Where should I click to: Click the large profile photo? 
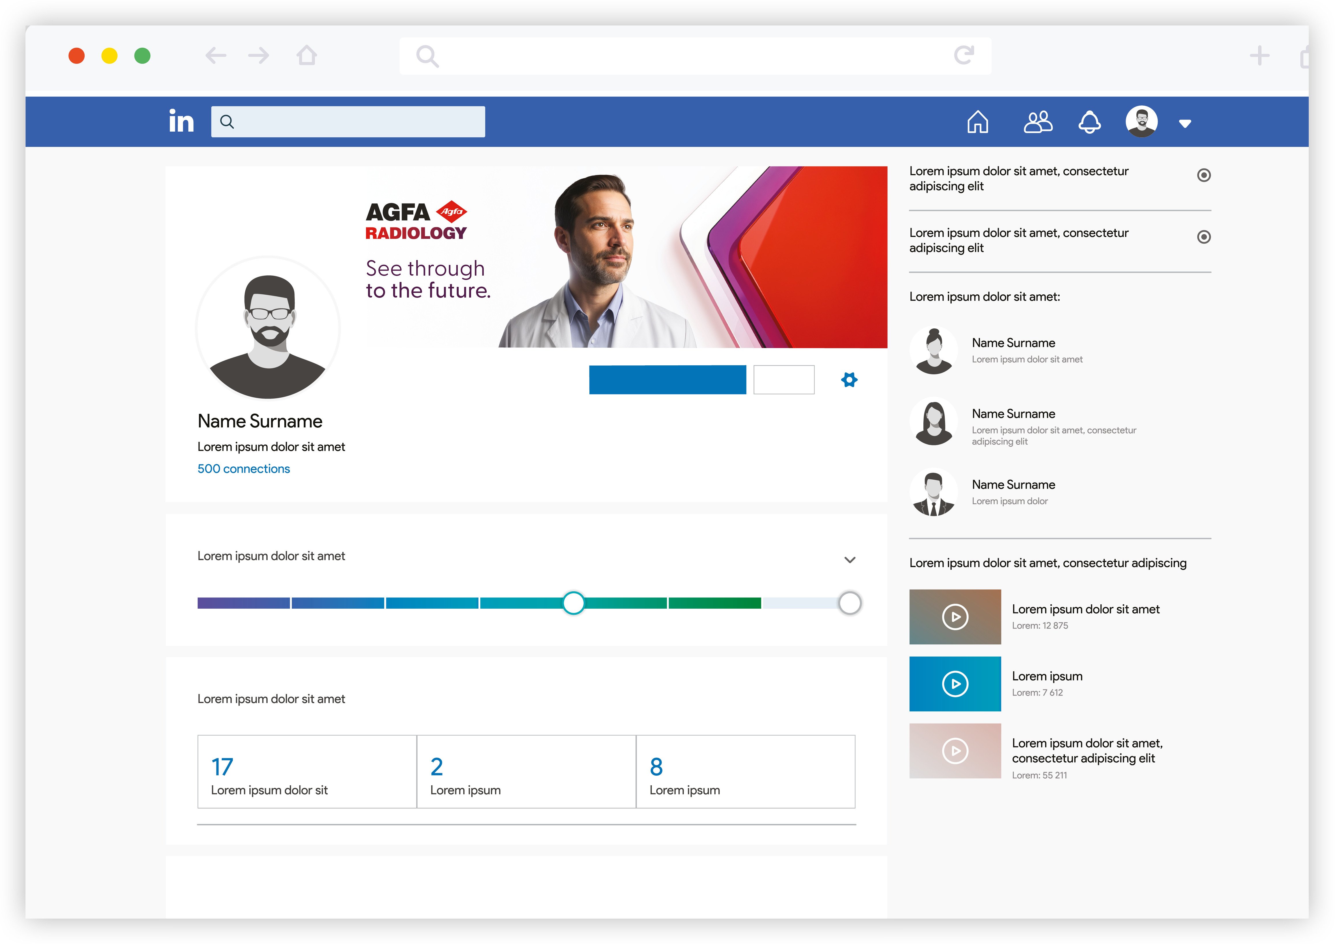(x=268, y=328)
